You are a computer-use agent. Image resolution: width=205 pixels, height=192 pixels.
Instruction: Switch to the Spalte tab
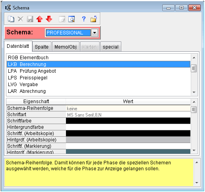coord(41,47)
